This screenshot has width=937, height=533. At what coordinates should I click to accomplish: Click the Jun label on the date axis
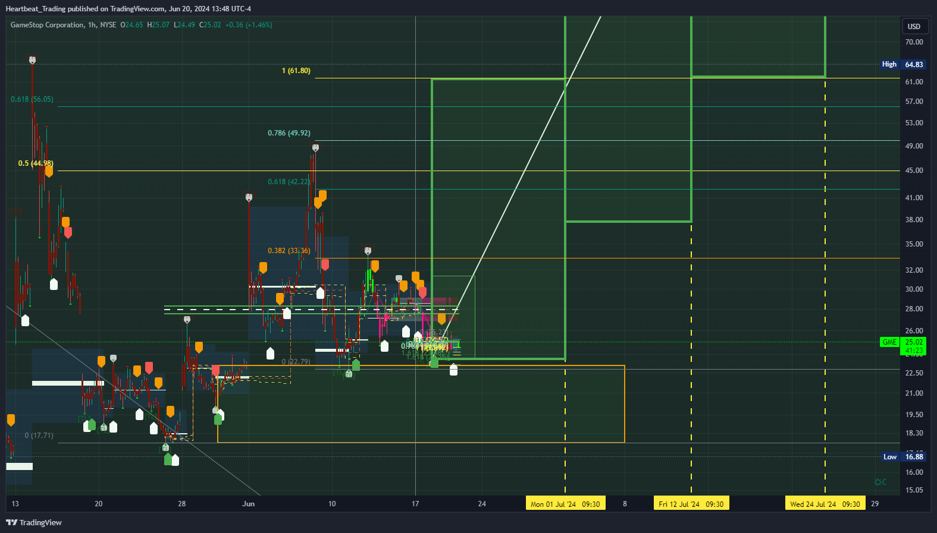pos(249,504)
